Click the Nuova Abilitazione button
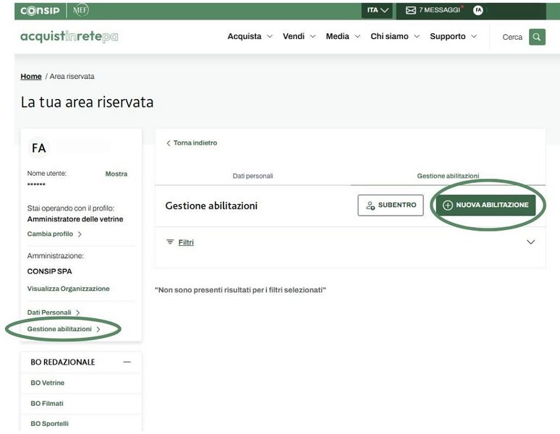Viewport: 560px width, 434px height. (x=485, y=205)
